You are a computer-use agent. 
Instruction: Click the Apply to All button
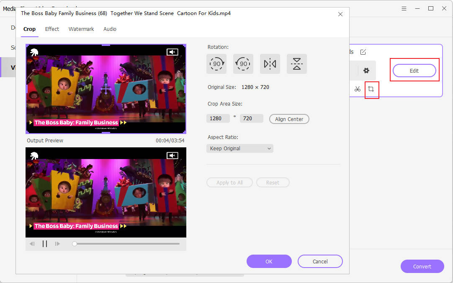[230, 182]
